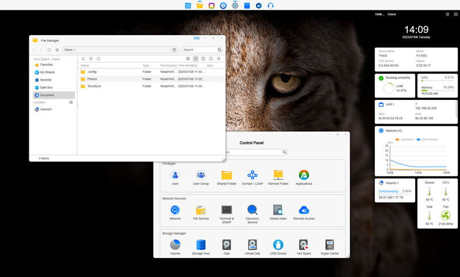Select Safe Box in the sidebar
The height and width of the screenshot is (277, 460).
pyautogui.click(x=46, y=87)
